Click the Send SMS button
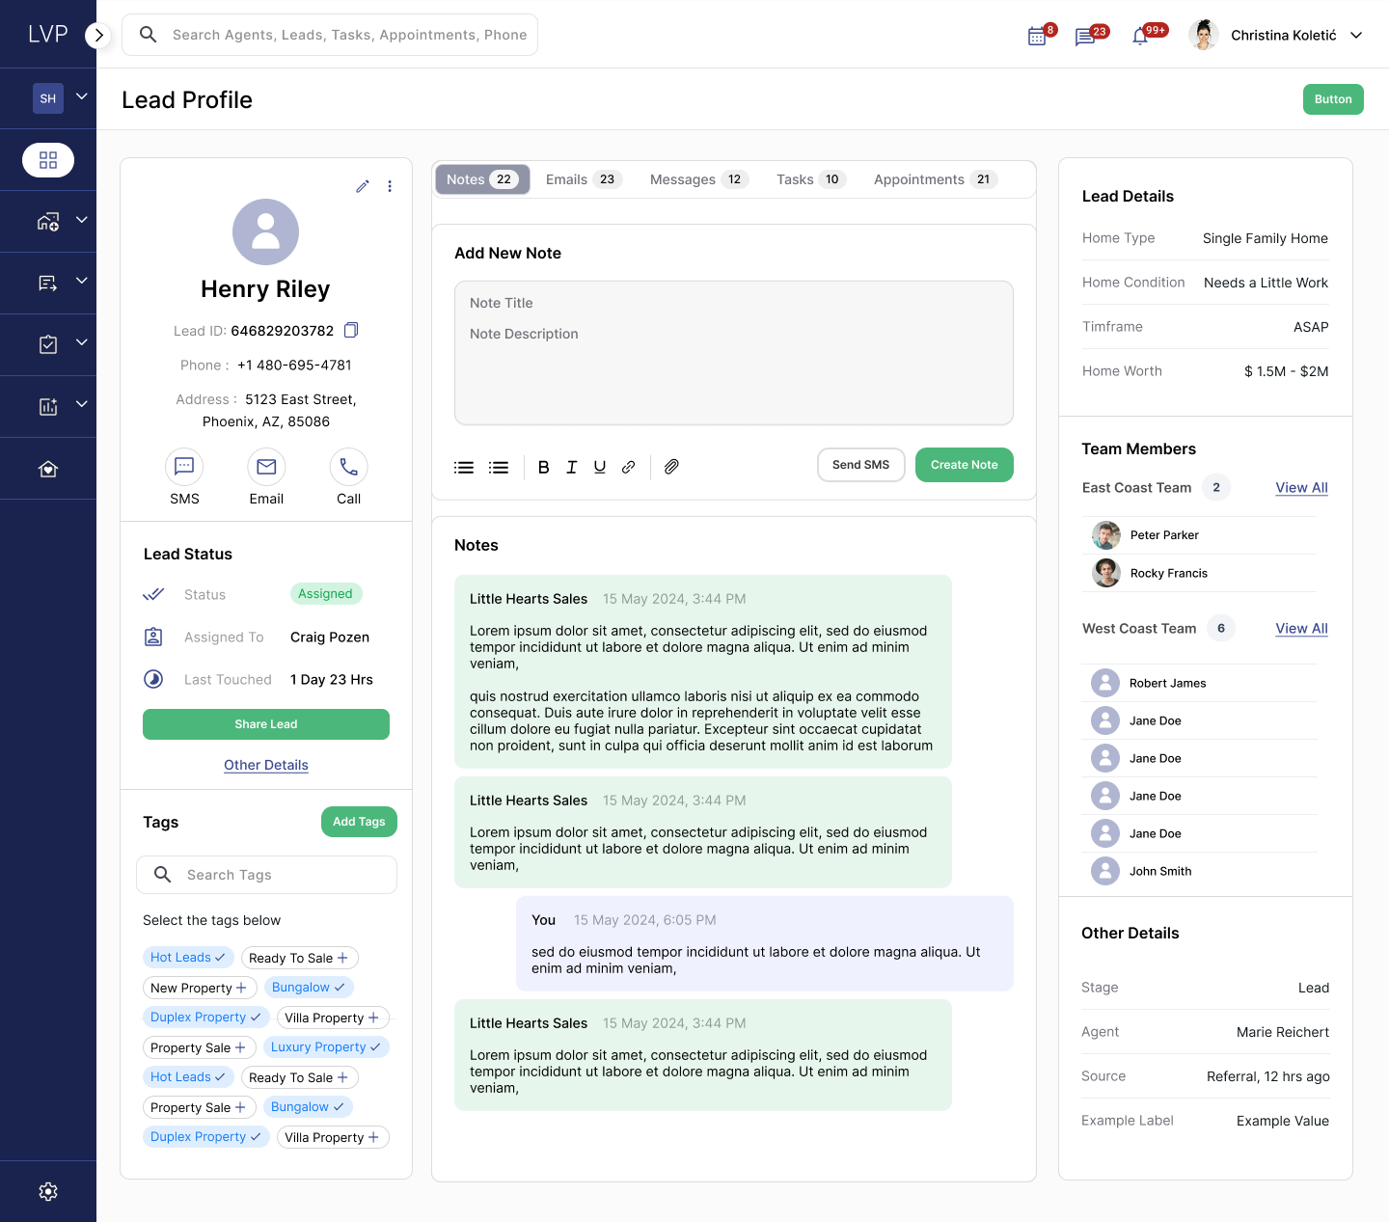 coord(861,465)
